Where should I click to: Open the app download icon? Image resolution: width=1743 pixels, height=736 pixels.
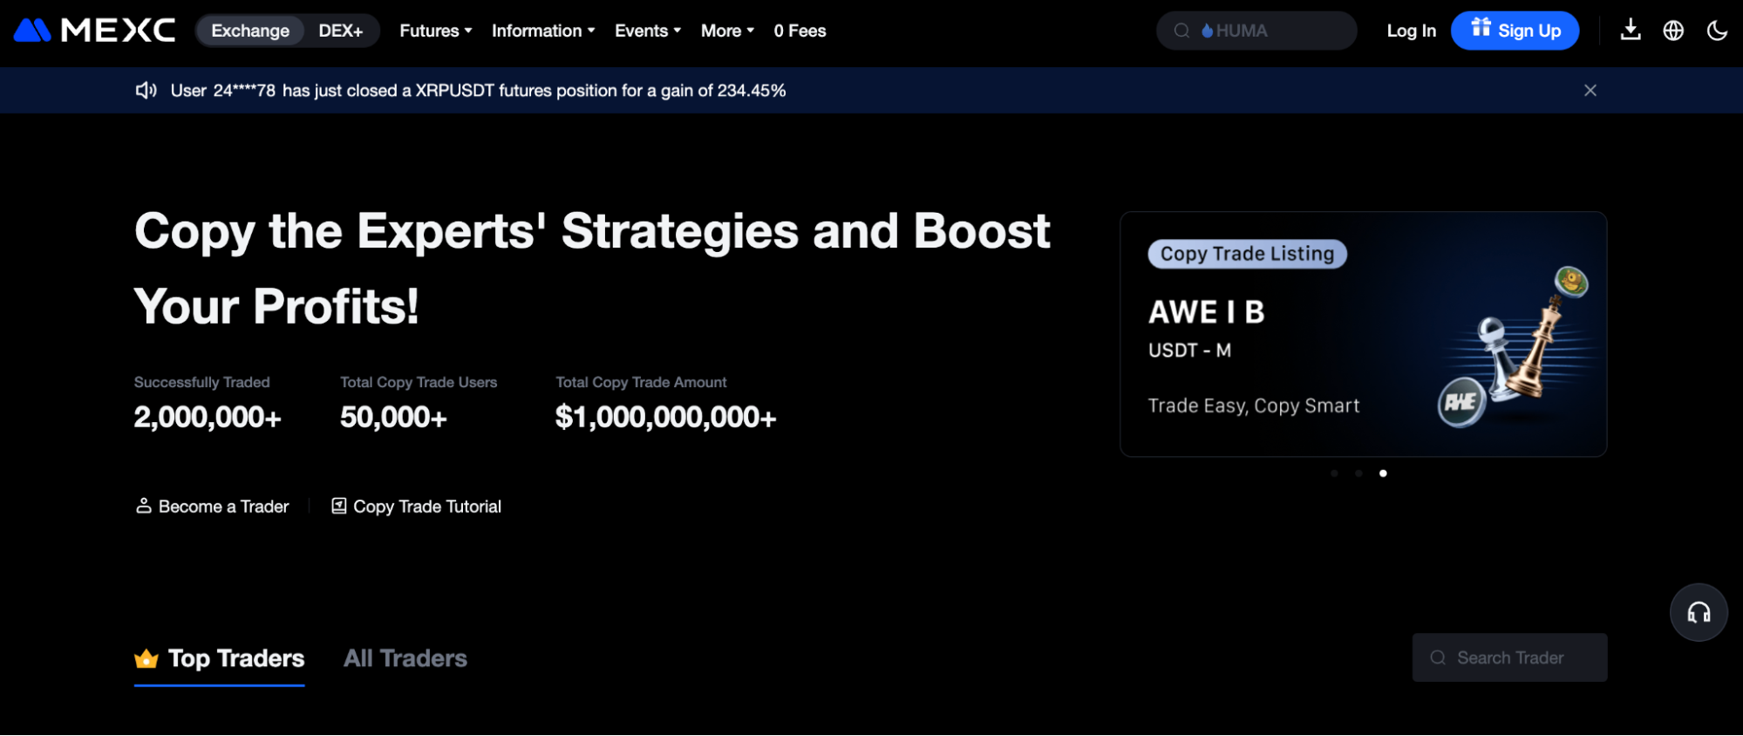point(1631,31)
